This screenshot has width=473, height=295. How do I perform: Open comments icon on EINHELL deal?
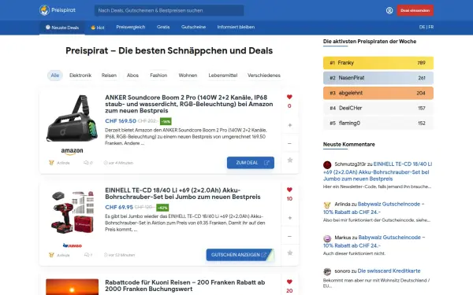pos(87,255)
